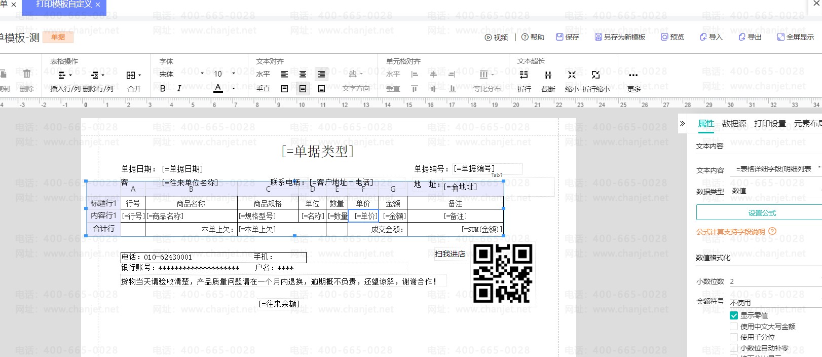Image resolution: width=822 pixels, height=357 pixels.
Task: Enable the 使用中文大写金额 checkbox
Action: tap(734, 327)
